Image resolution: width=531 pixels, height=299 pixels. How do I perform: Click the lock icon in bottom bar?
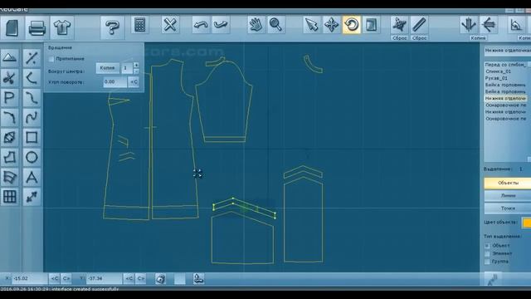coord(160,279)
